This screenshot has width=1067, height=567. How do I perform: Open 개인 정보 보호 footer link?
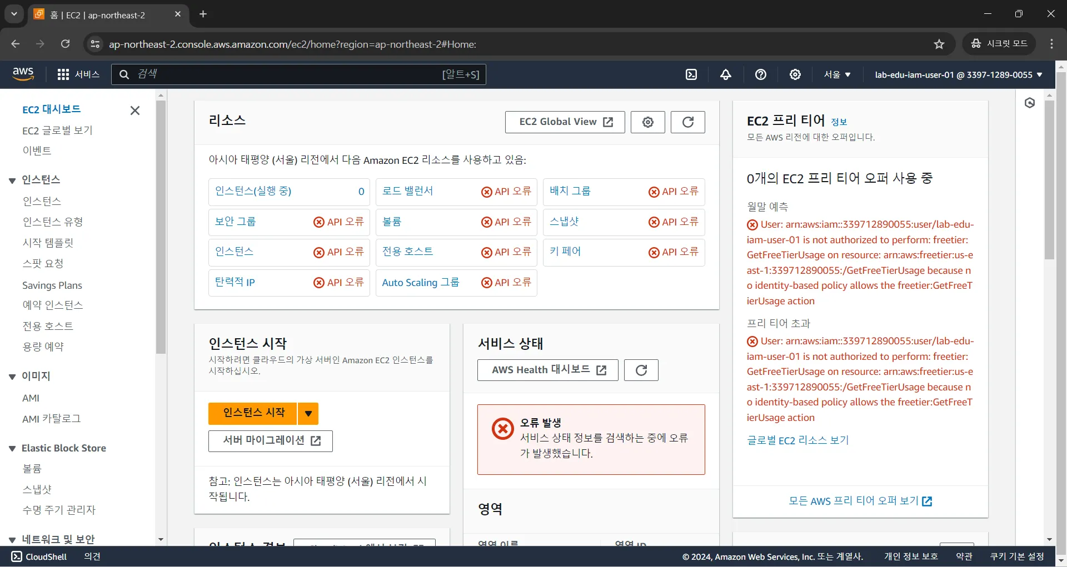[911, 556]
